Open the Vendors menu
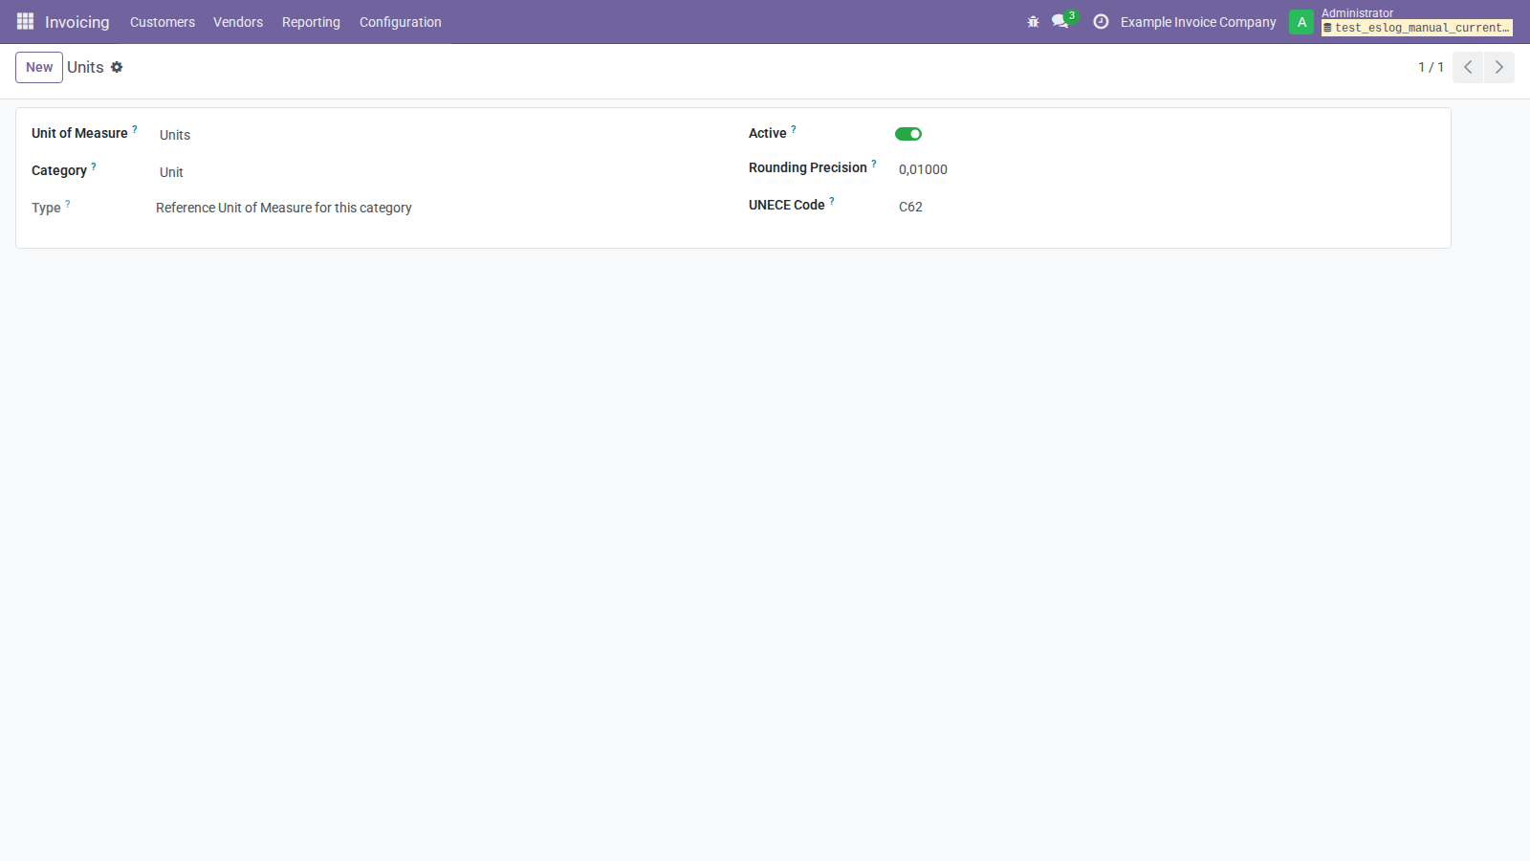This screenshot has width=1530, height=861. point(238,22)
